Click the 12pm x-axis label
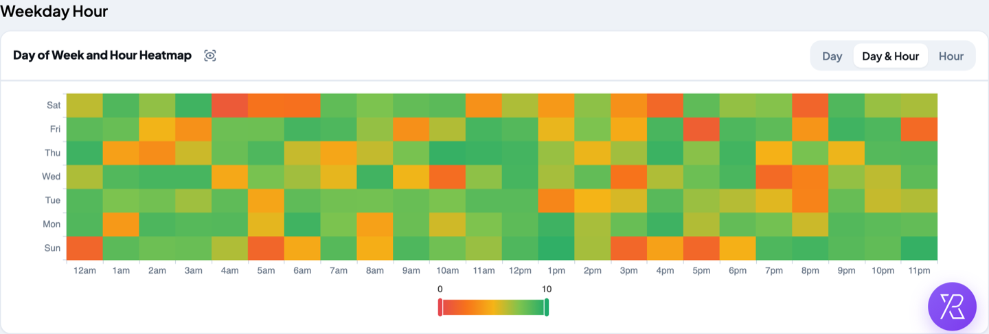The image size is (989, 334). coord(520,271)
